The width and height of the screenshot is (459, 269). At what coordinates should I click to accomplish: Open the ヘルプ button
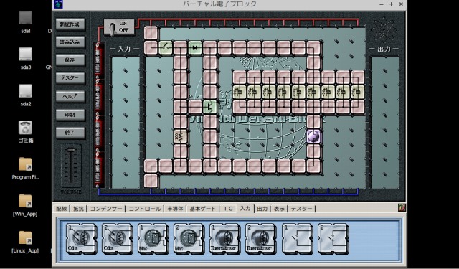(x=70, y=96)
